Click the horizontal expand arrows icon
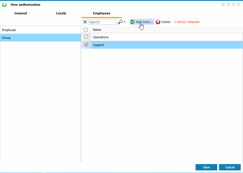The image size is (243, 173). click(233, 5)
